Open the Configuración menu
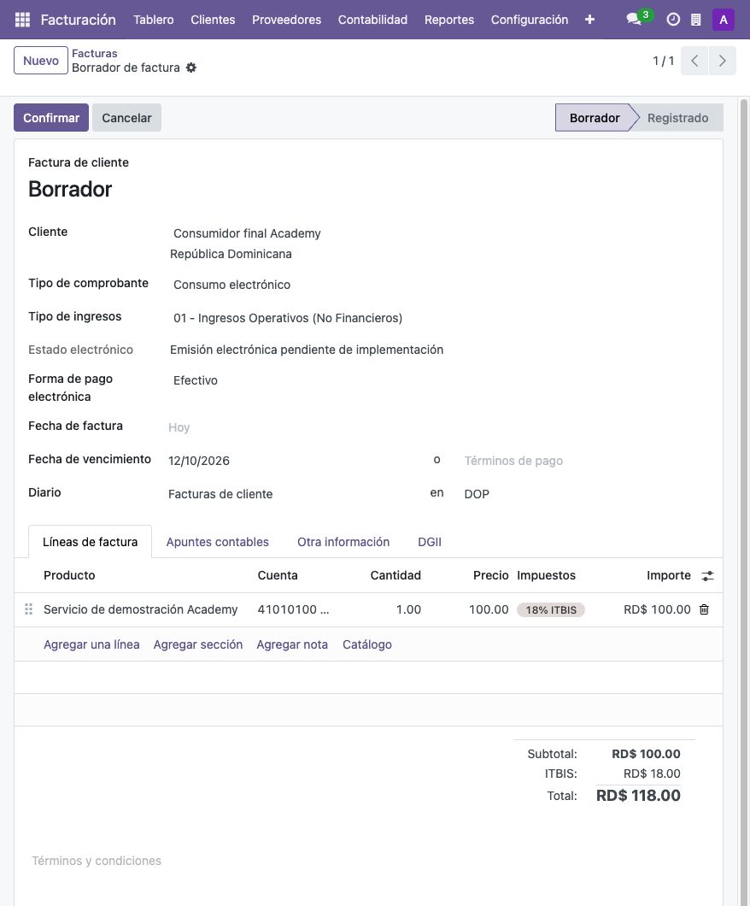The height and width of the screenshot is (906, 750). click(530, 20)
